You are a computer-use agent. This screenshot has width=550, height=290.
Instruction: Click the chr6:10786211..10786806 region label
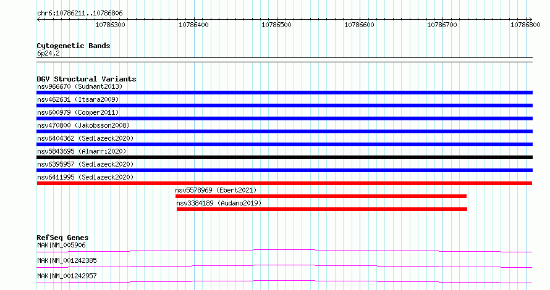click(x=80, y=14)
